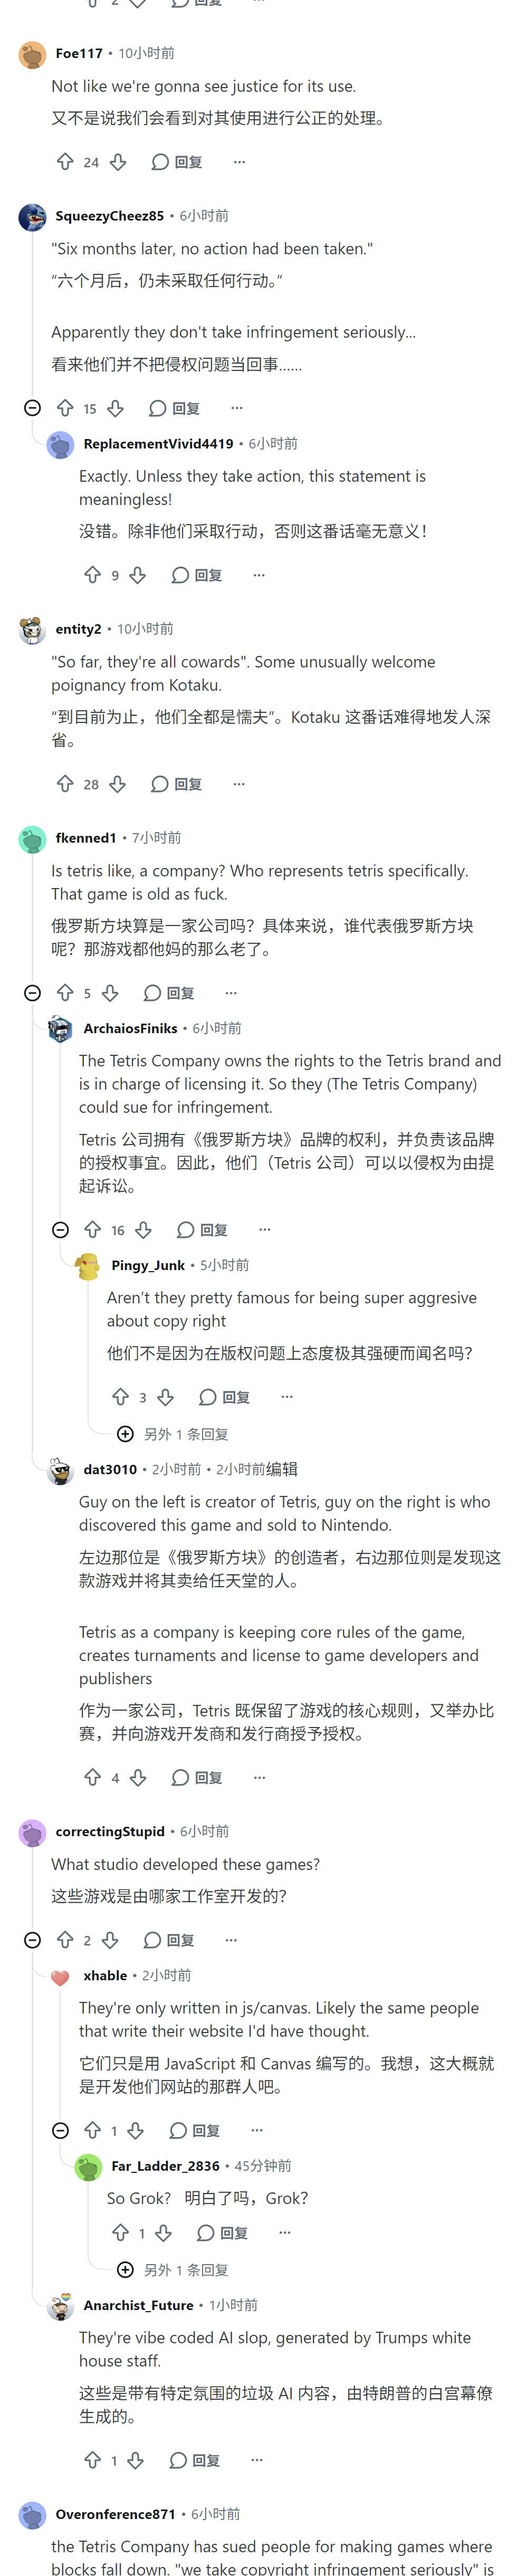This screenshot has height=2576, width=517.
Task: Open Overonference871's user profile
Action: (115, 2514)
